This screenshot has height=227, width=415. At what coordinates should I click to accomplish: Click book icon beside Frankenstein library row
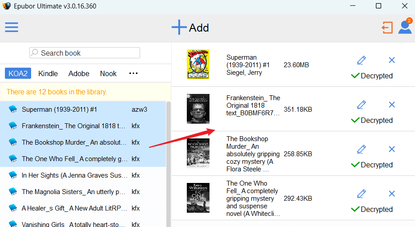pyautogui.click(x=13, y=126)
